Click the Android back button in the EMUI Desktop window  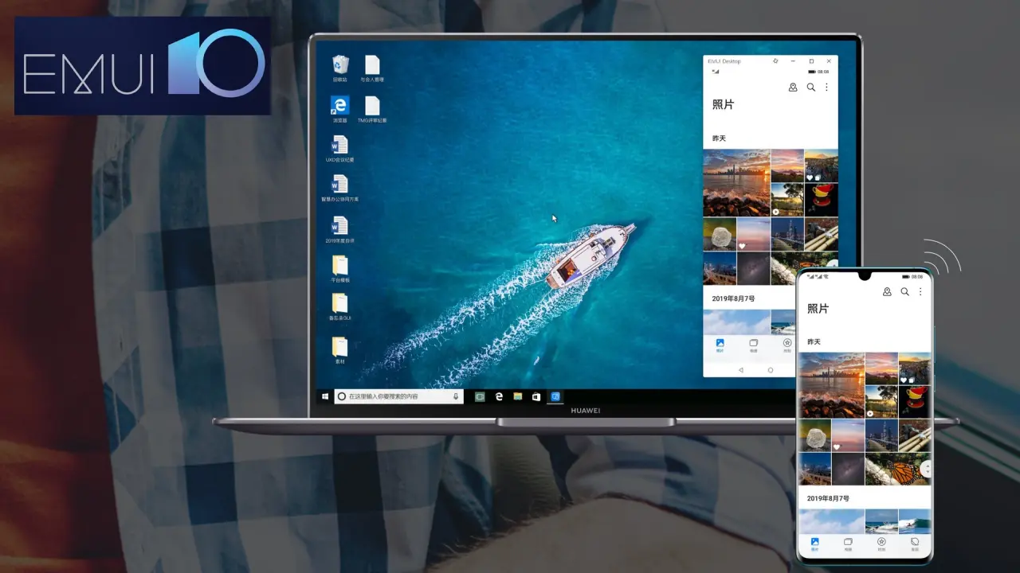740,370
